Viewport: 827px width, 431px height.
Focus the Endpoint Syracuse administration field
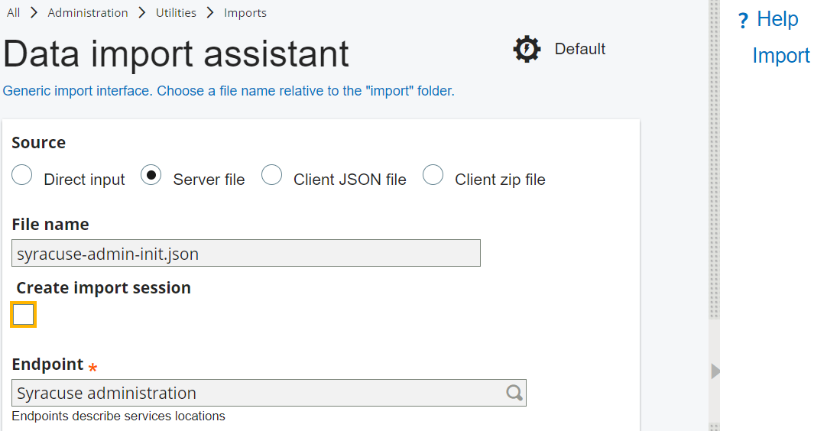click(256, 393)
